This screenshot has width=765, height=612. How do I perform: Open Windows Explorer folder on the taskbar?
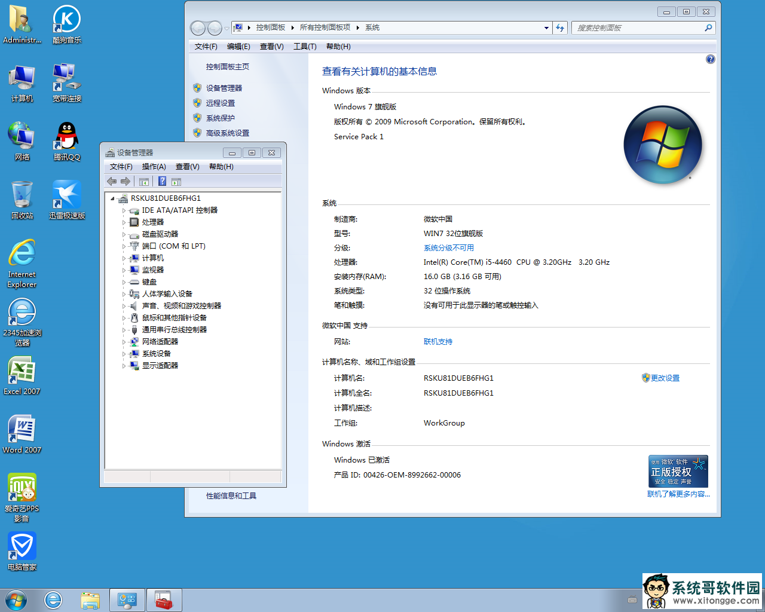coord(90,600)
